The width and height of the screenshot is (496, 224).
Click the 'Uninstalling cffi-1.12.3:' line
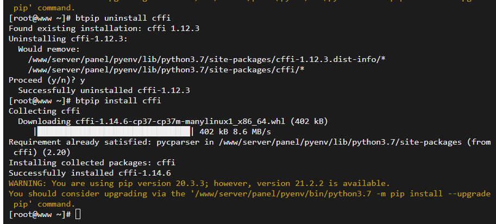click(x=68, y=39)
